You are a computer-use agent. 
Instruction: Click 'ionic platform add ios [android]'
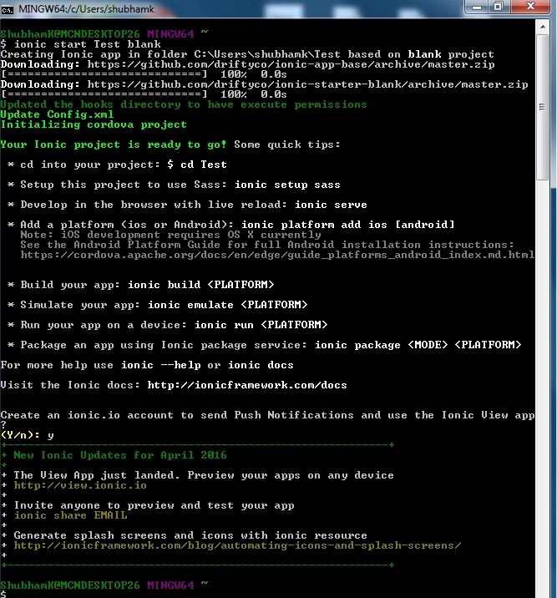click(x=348, y=225)
